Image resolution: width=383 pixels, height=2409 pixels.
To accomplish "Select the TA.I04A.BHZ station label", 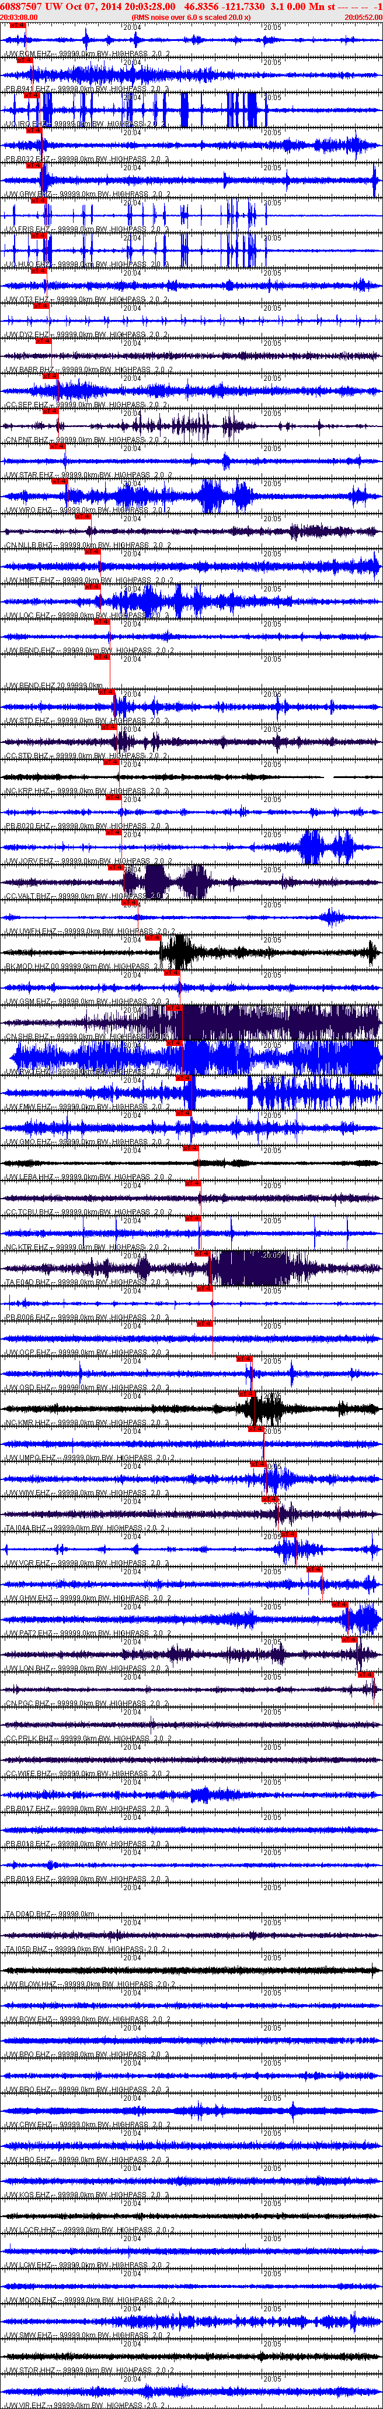I will tap(87, 1527).
